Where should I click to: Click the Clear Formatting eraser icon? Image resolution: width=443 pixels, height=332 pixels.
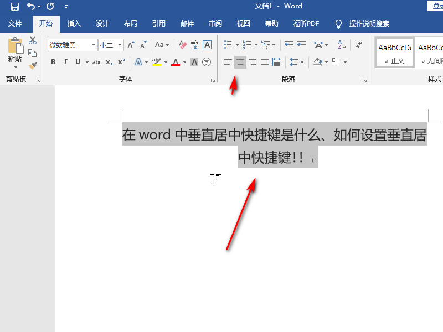tap(183, 45)
